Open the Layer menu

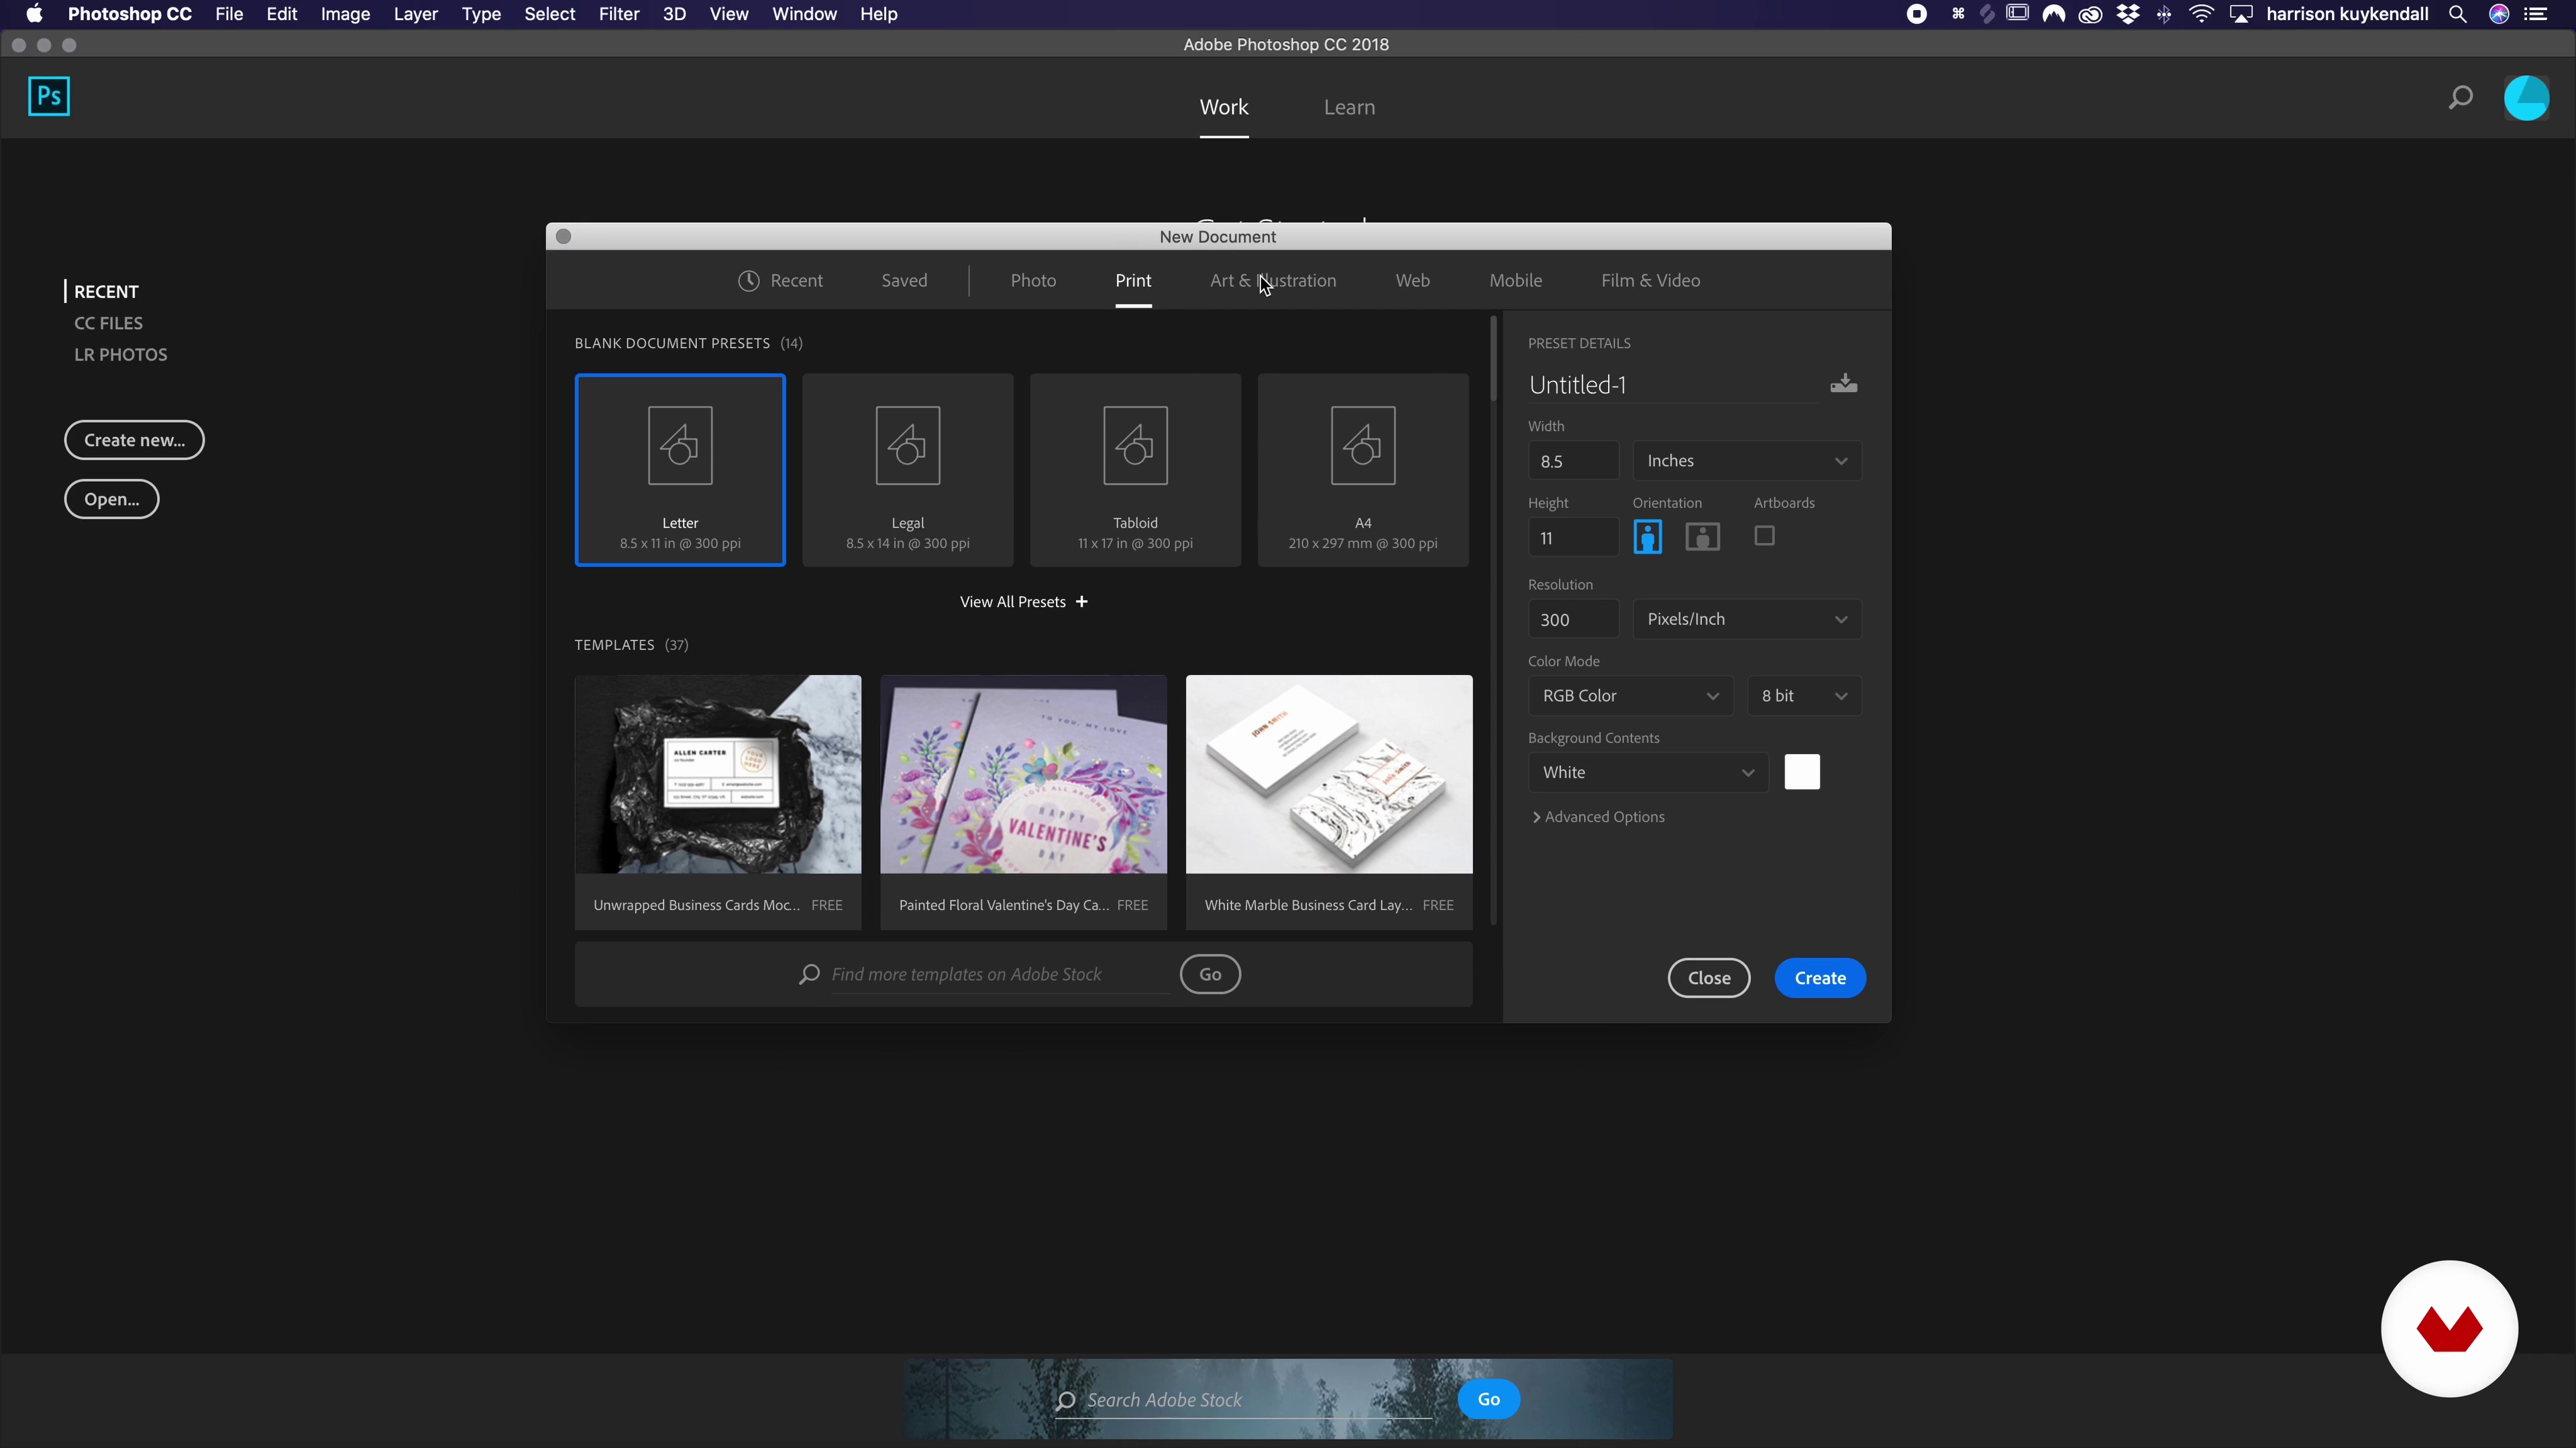[x=415, y=14]
